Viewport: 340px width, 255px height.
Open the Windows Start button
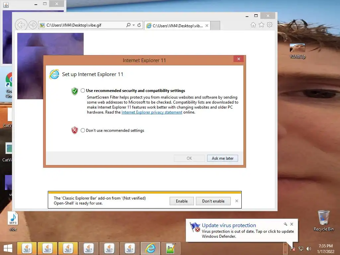point(8,248)
